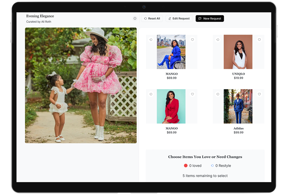Viewport: 284px width, 195px height.
Task: Heart the UNIQLO $19.99 item
Action: click(259, 40)
